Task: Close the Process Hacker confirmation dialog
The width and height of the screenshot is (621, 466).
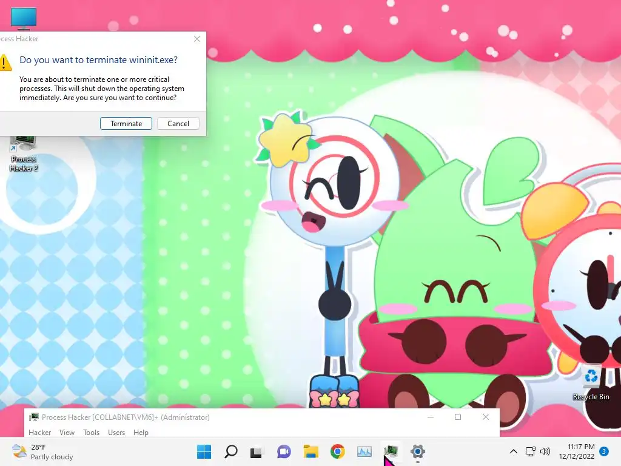Action: tap(197, 39)
